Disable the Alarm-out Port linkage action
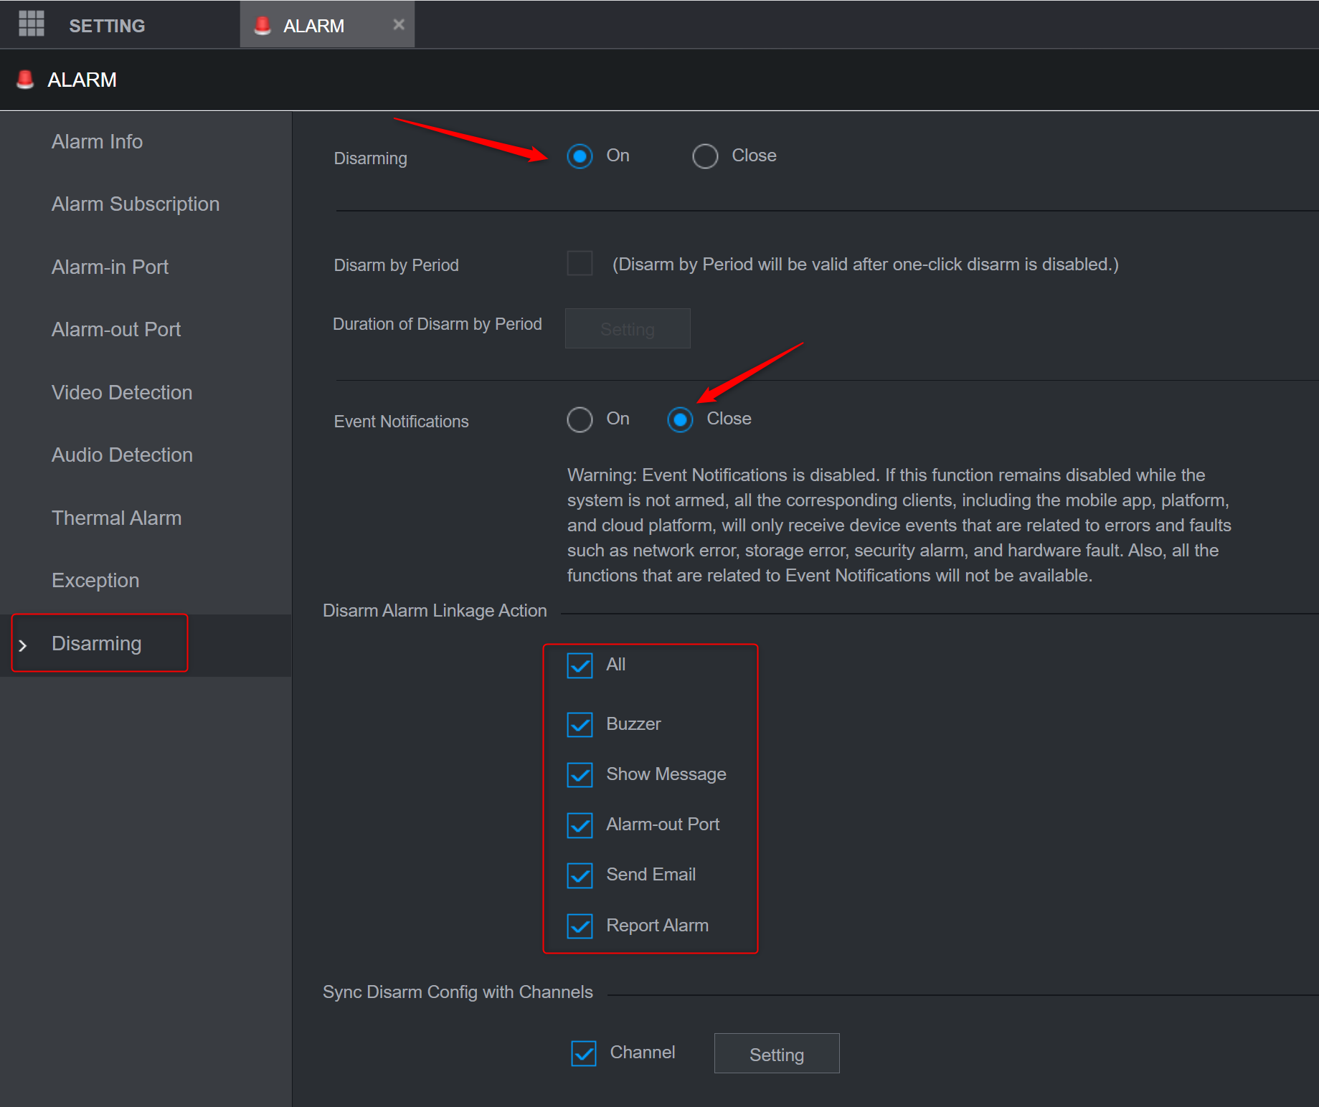The height and width of the screenshot is (1107, 1319). point(580,825)
